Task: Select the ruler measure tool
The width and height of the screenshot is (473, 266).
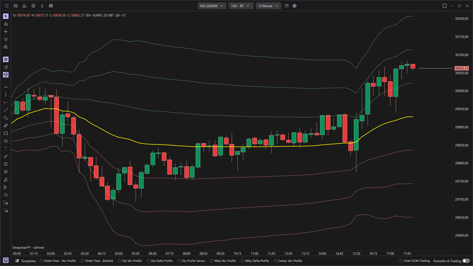Action: pyautogui.click(x=6, y=126)
